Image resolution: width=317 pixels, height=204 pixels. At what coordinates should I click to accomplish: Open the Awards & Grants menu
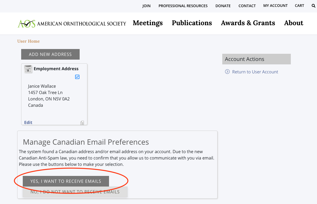pyautogui.click(x=248, y=23)
